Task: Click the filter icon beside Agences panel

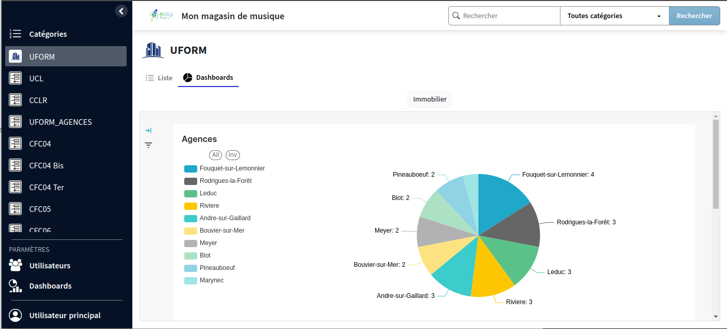Action: [x=148, y=145]
